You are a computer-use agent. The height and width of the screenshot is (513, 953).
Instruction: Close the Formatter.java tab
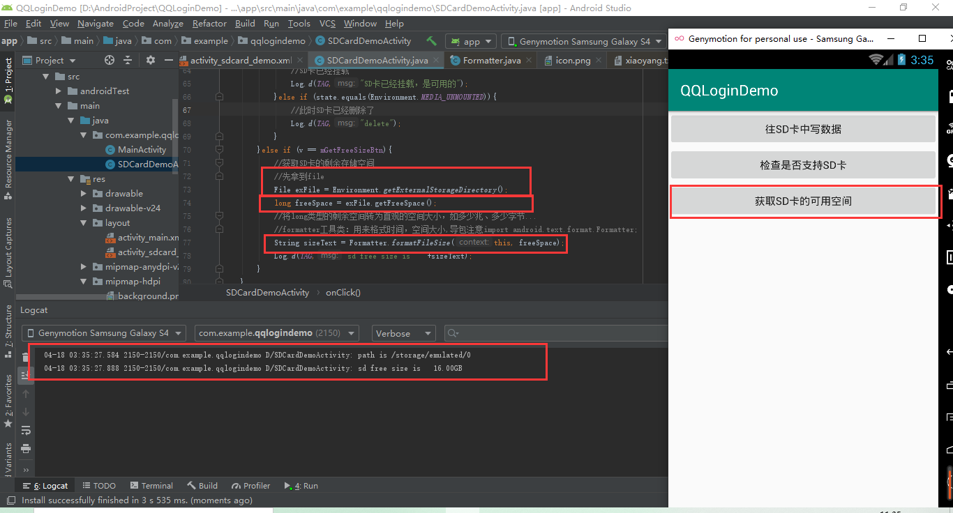tap(530, 61)
